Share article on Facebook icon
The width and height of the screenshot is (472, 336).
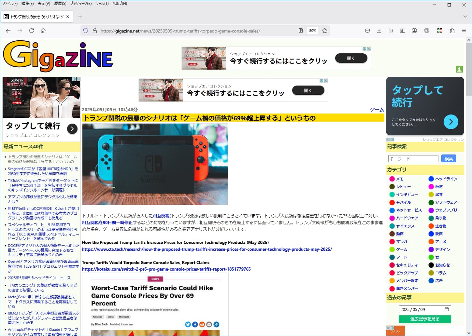pyautogui.click(x=195, y=324)
